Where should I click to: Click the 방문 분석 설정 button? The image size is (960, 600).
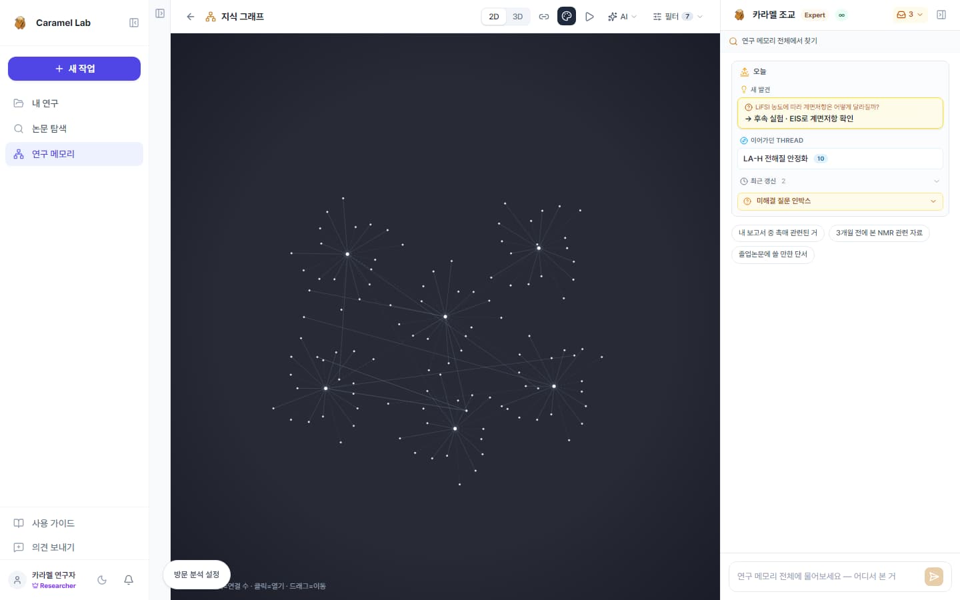197,575
